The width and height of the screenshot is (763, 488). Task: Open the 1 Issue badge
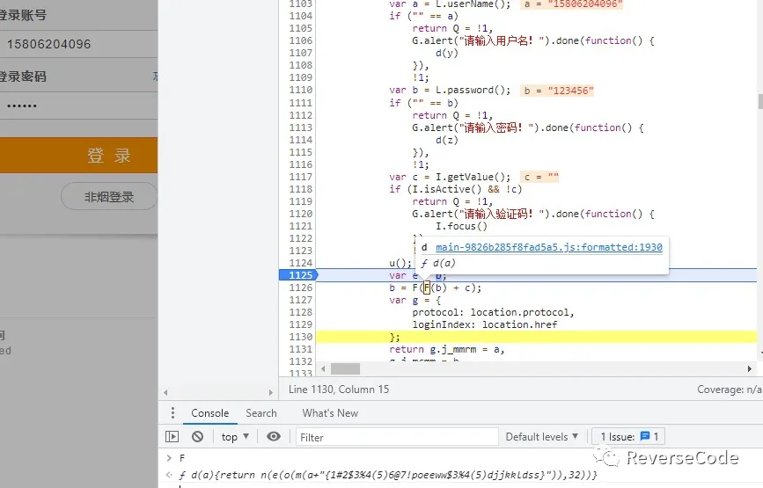[628, 436]
